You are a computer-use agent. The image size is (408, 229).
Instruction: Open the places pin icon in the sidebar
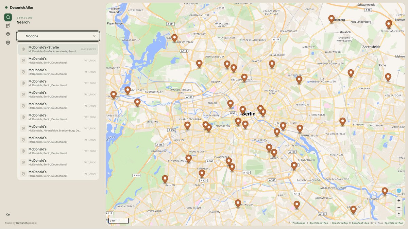8,34
